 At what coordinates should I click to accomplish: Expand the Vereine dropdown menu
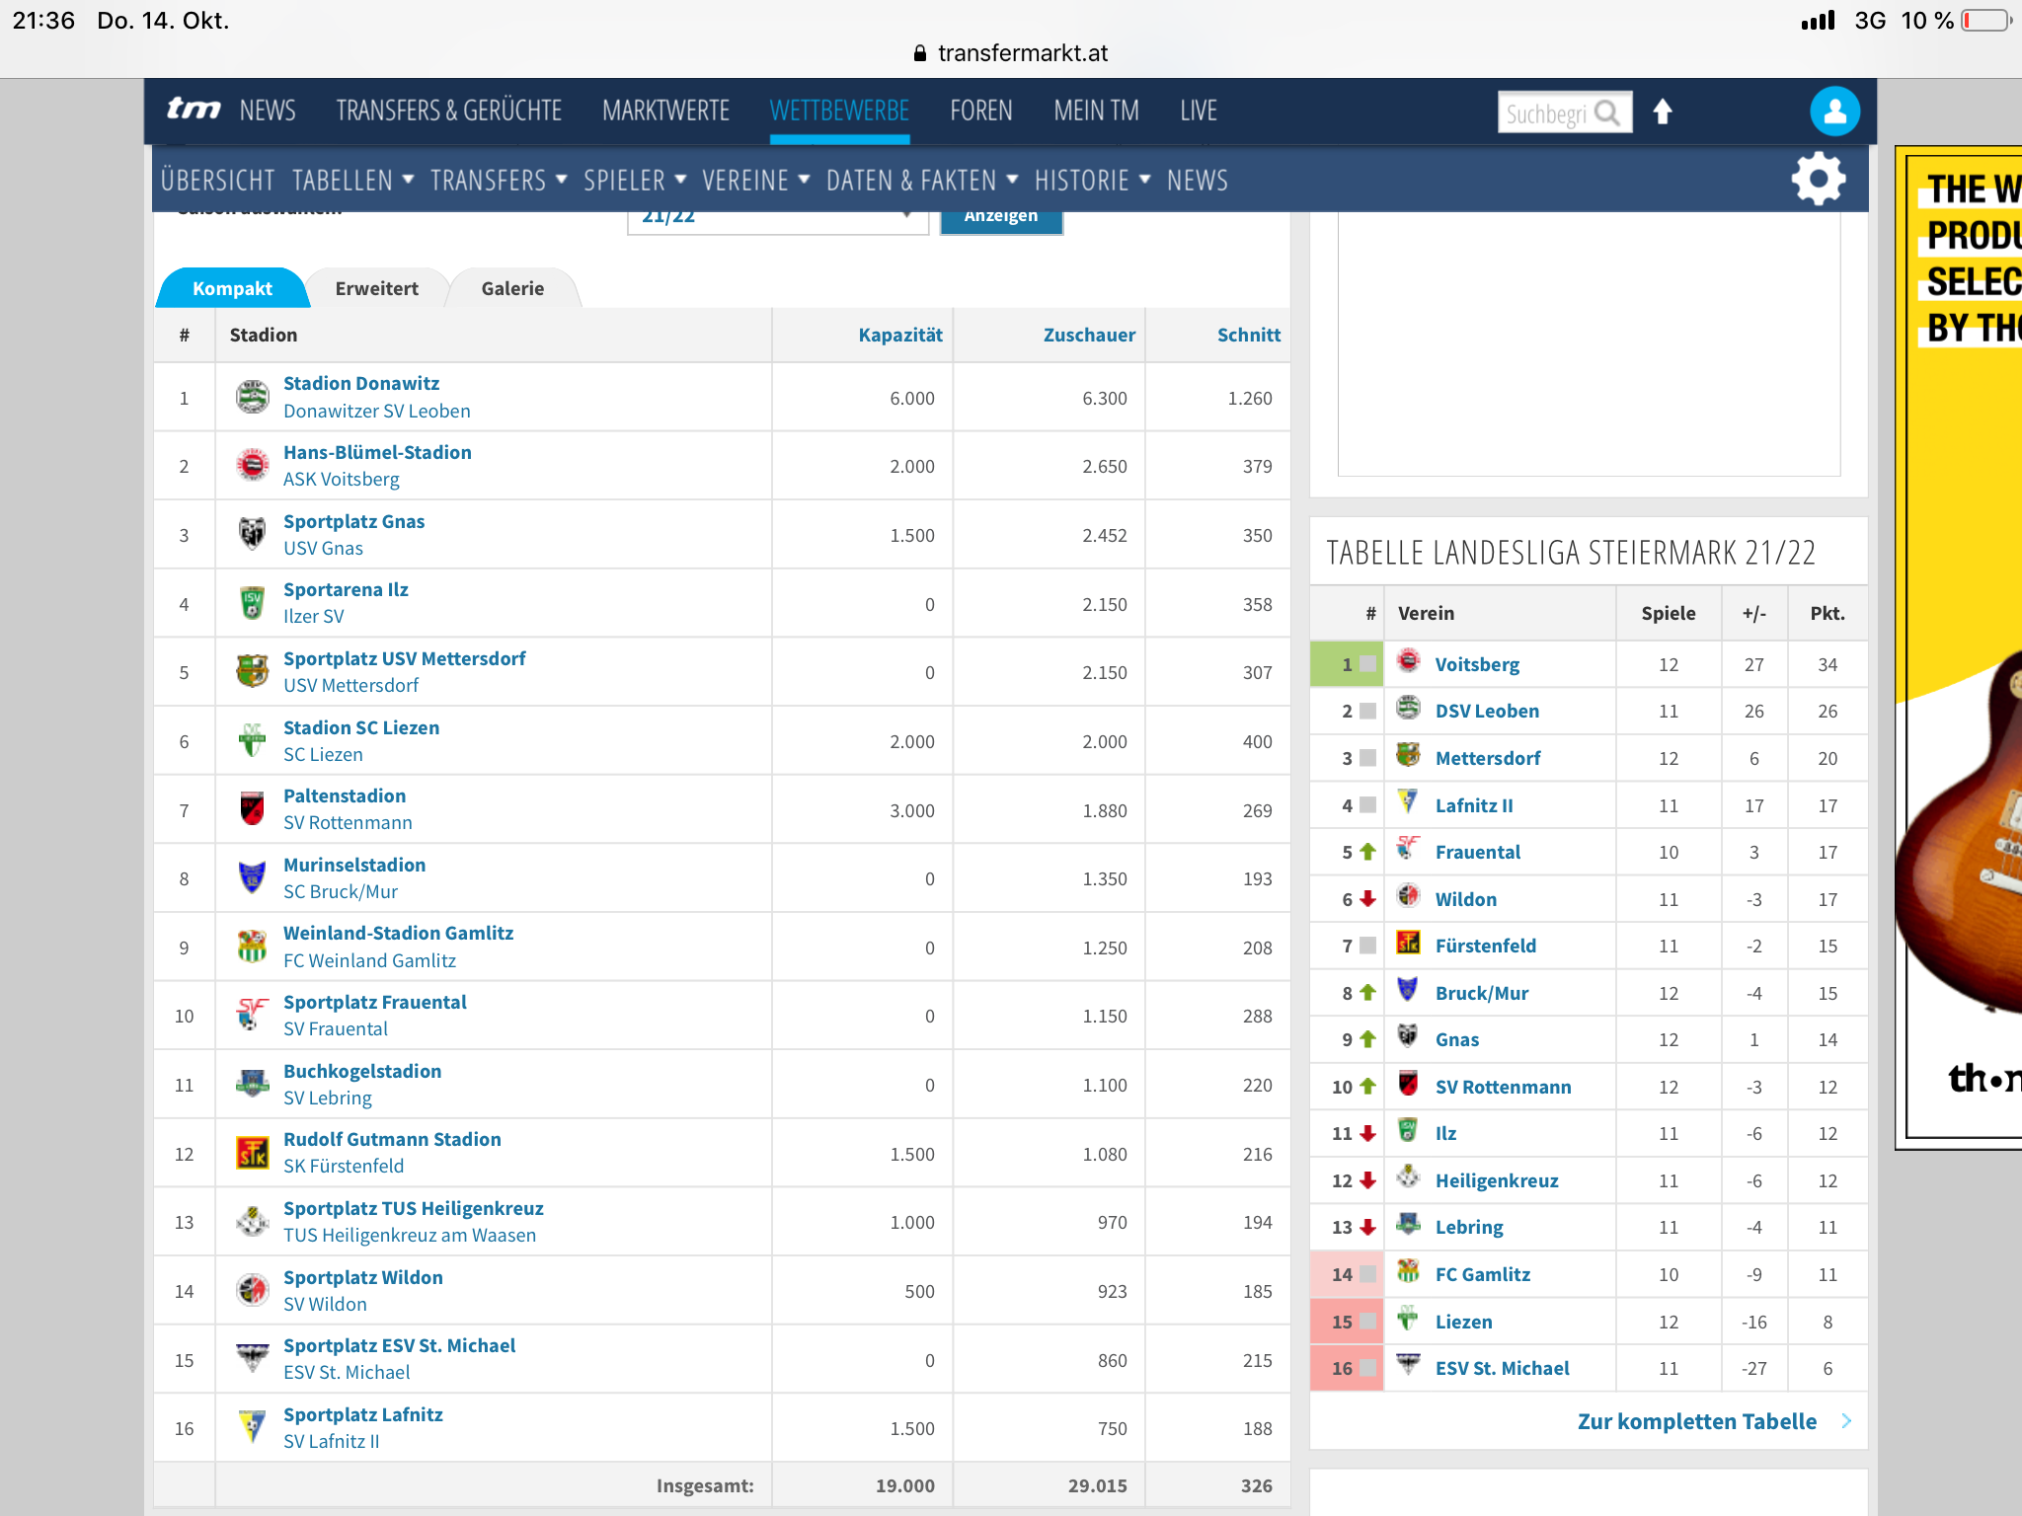click(x=756, y=180)
